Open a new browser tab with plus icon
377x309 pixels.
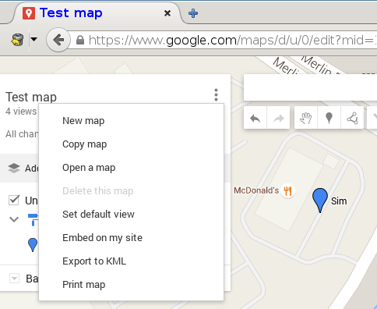tap(193, 13)
